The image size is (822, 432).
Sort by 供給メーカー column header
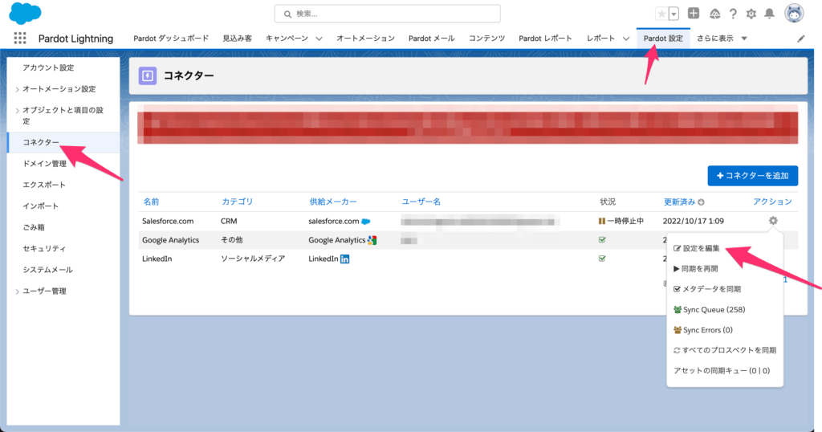(x=333, y=202)
